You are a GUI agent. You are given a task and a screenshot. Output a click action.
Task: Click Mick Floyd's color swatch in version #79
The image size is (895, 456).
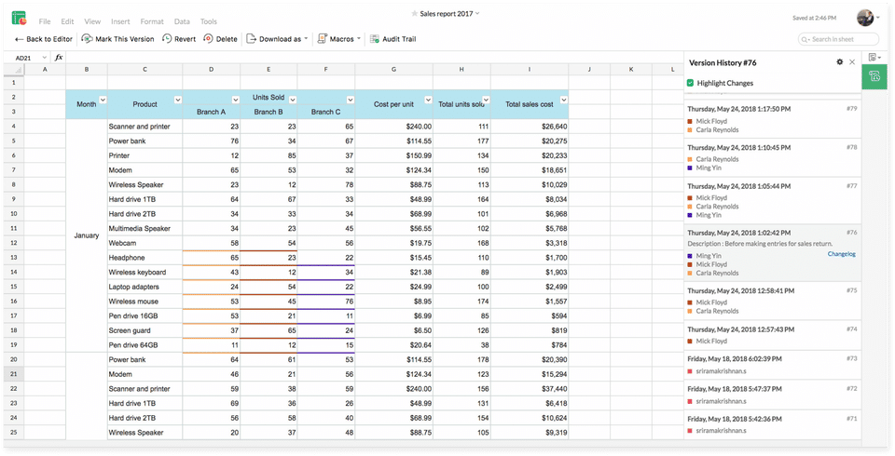coord(690,121)
